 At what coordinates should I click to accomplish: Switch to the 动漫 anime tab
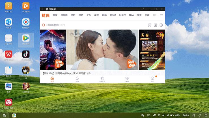(96, 15)
